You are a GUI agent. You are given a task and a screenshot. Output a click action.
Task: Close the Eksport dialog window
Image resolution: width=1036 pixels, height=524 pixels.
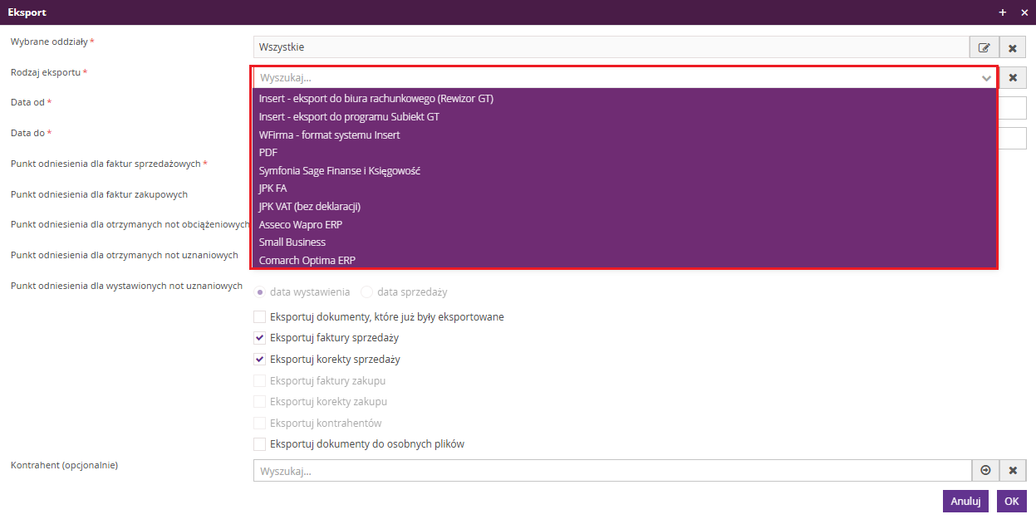(x=1024, y=12)
